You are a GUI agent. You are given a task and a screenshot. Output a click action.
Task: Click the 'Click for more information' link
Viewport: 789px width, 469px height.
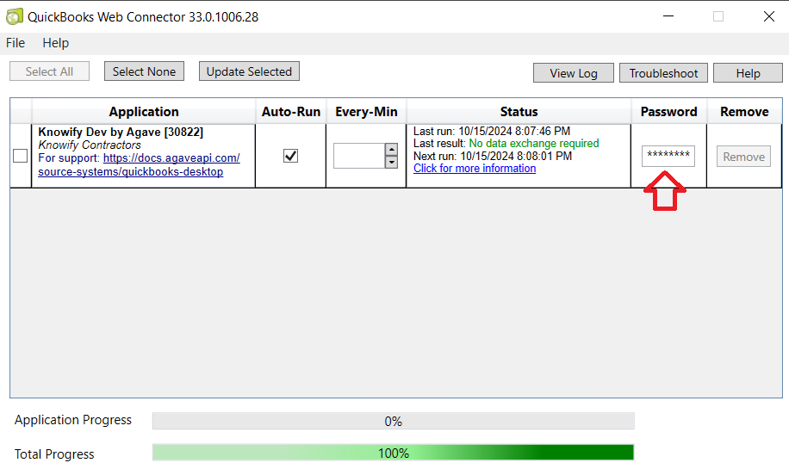(x=475, y=169)
